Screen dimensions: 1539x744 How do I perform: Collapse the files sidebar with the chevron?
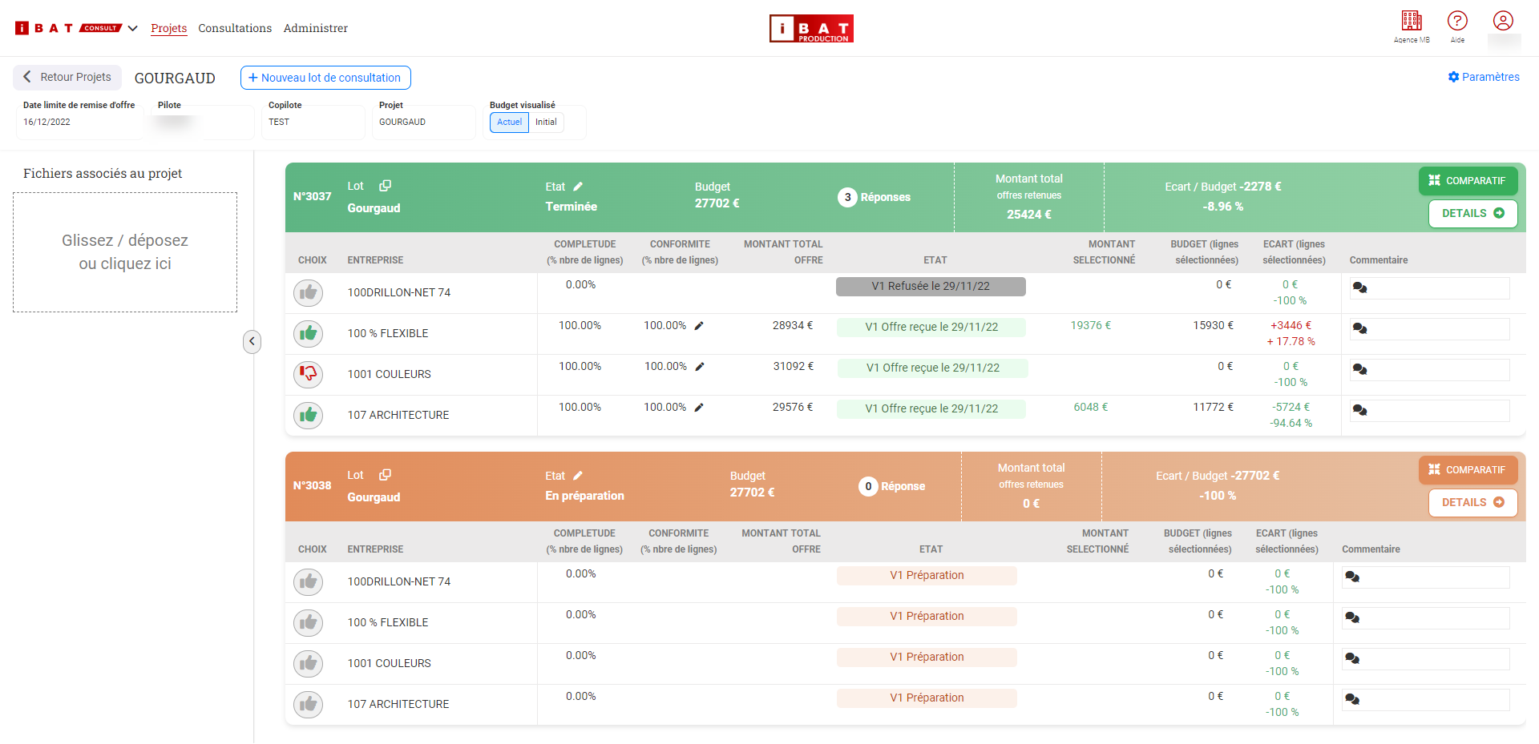pos(252,342)
